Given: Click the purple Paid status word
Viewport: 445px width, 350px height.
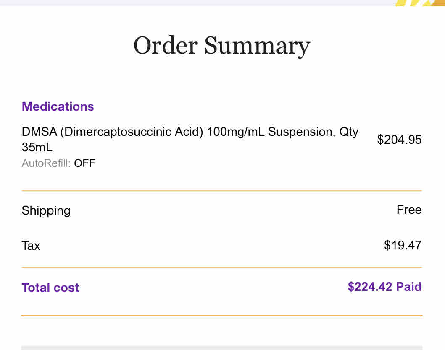Looking at the screenshot, I should tap(409, 287).
